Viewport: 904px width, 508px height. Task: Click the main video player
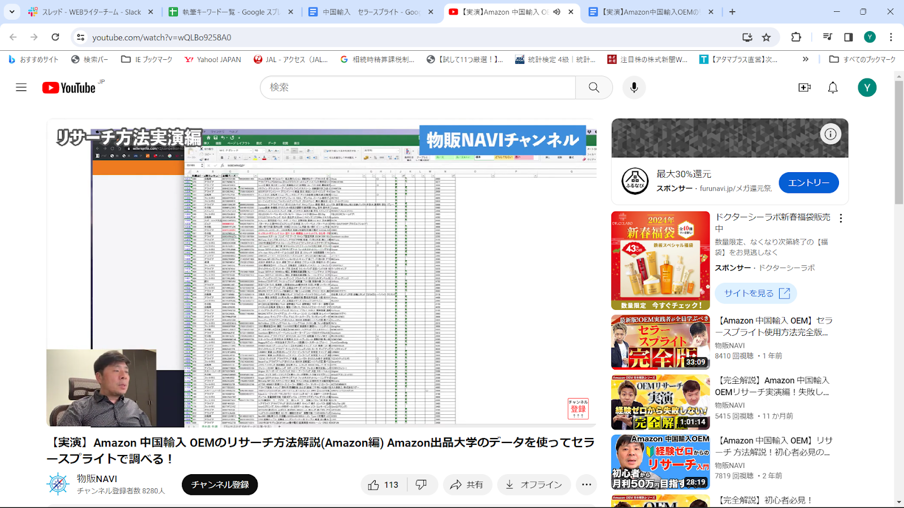pyautogui.click(x=321, y=273)
